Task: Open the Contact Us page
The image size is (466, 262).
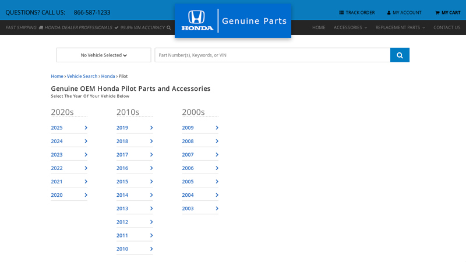Action: point(447,27)
